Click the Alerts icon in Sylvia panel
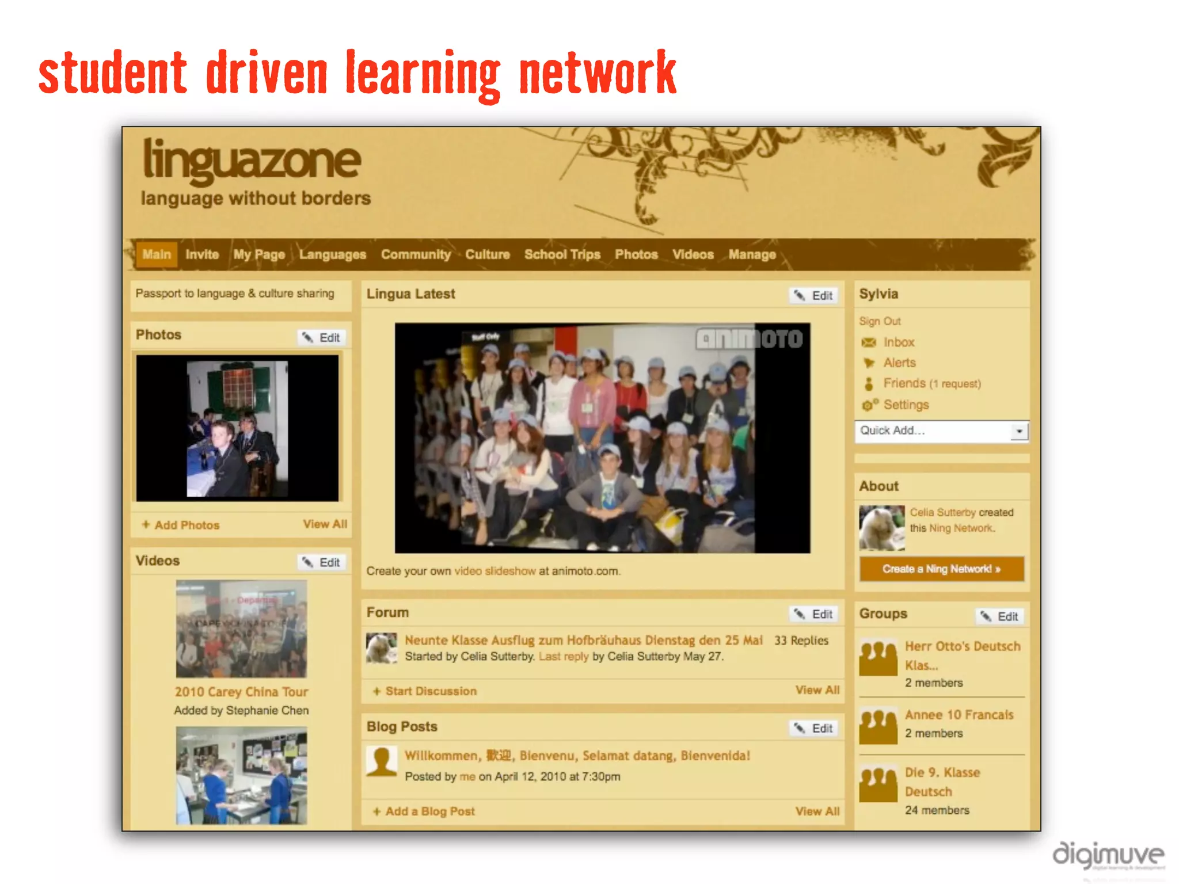Image resolution: width=1179 pixels, height=884 pixels. pyautogui.click(x=869, y=363)
